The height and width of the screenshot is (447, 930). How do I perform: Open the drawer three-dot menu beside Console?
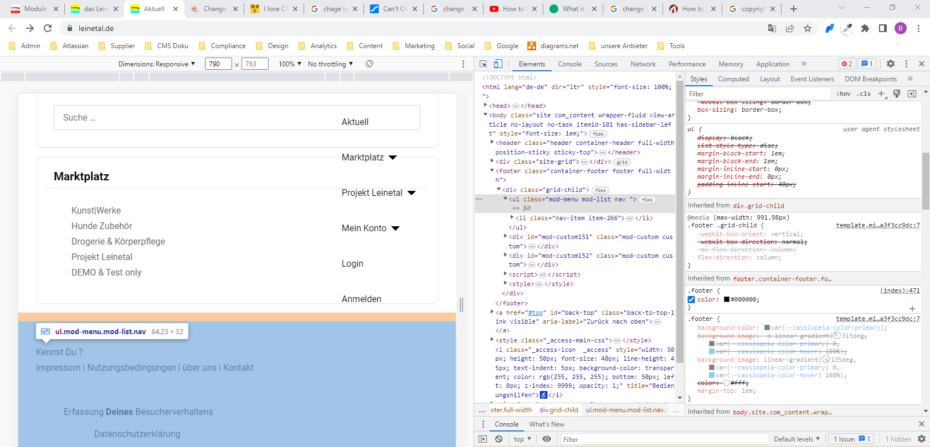[x=483, y=424]
